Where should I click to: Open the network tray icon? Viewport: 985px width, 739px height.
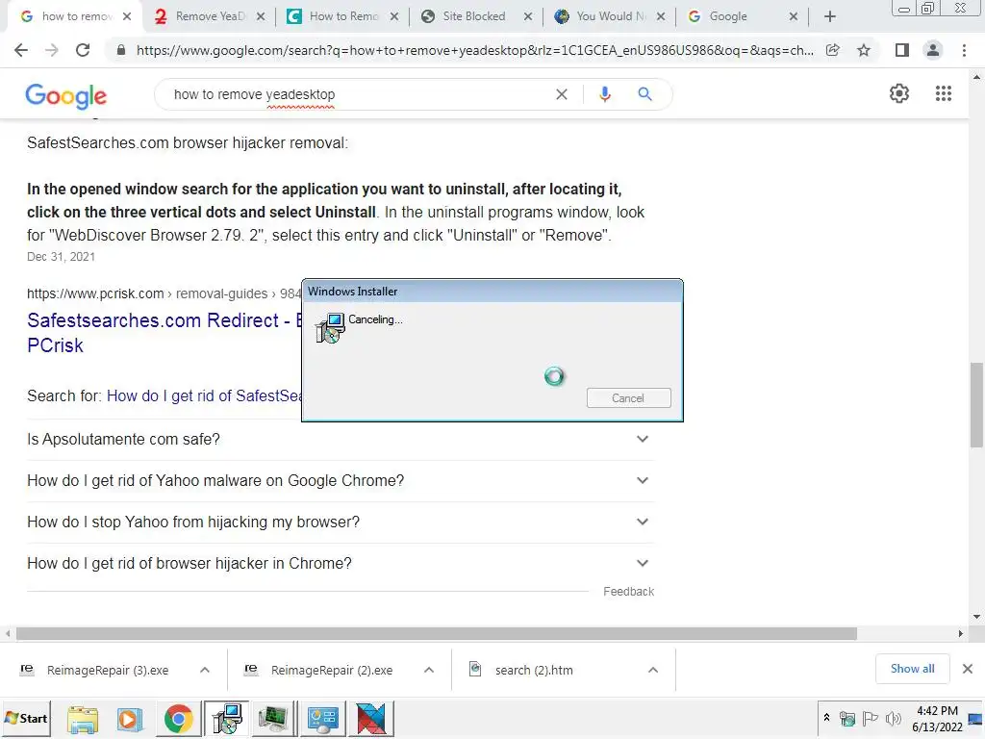click(847, 718)
